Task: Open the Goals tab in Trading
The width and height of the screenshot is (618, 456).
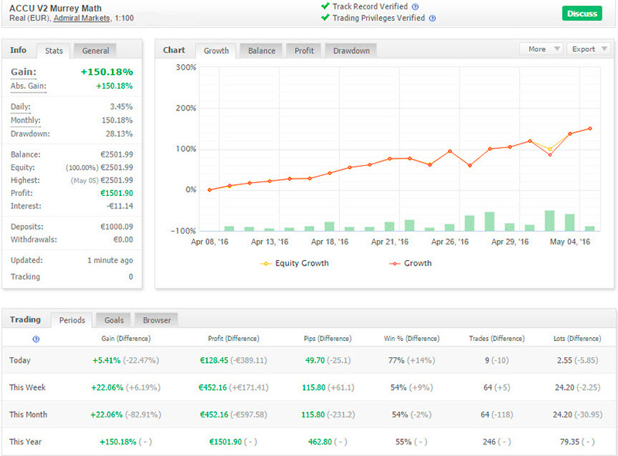Action: (x=114, y=320)
